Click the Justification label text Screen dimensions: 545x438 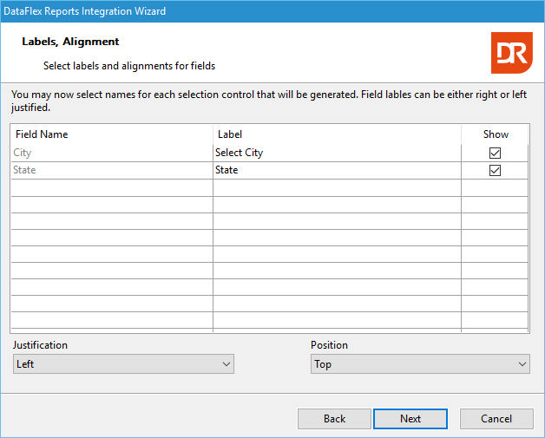(40, 345)
